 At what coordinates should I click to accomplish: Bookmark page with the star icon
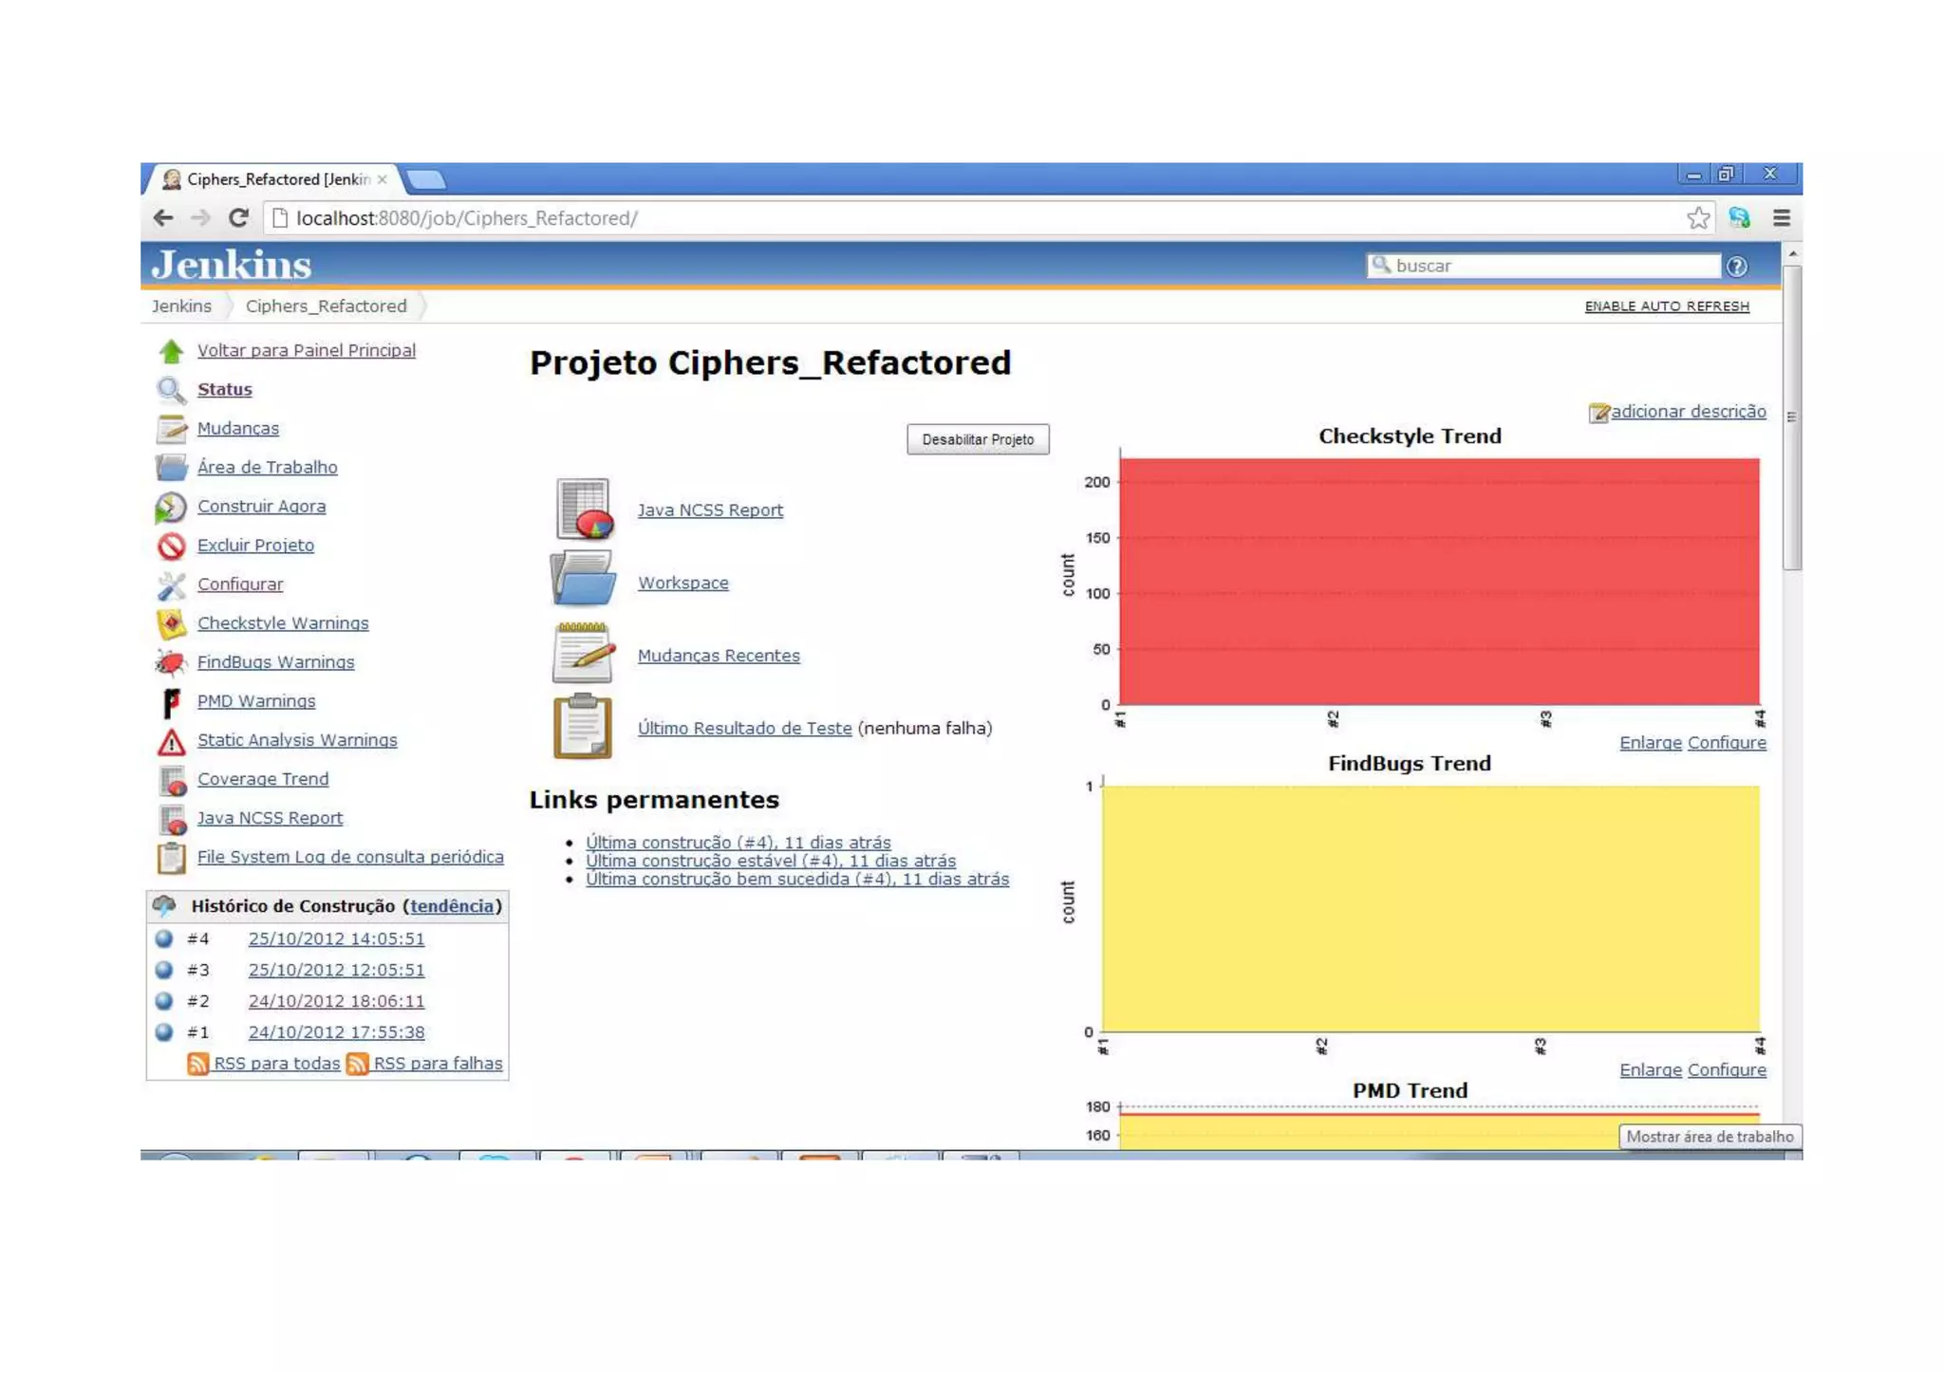(1698, 218)
